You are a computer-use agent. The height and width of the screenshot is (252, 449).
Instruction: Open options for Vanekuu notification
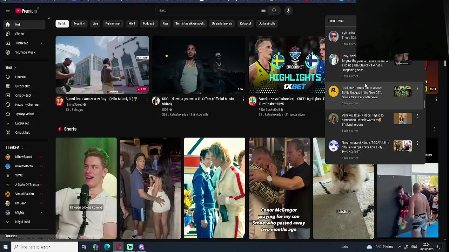(417, 116)
